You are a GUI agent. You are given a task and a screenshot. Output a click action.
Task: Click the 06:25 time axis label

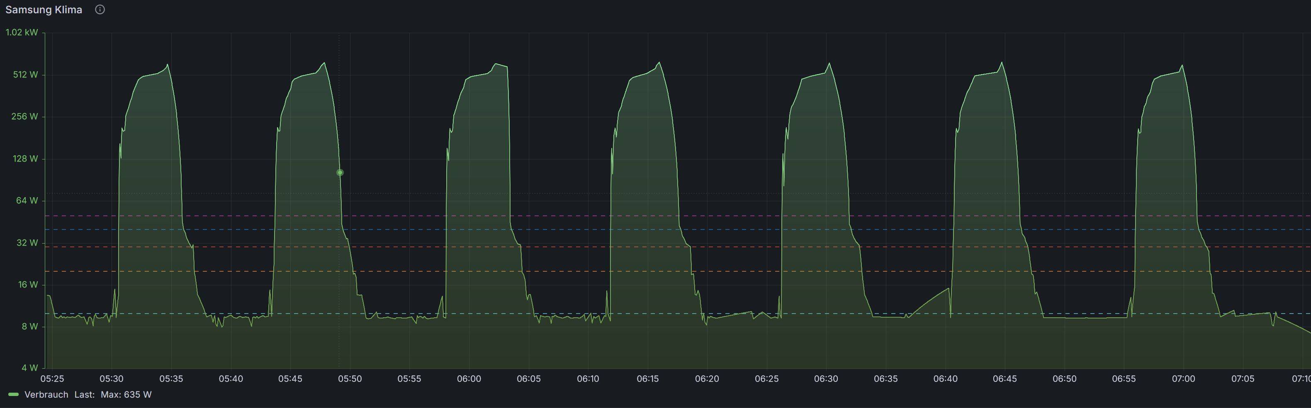coord(767,379)
